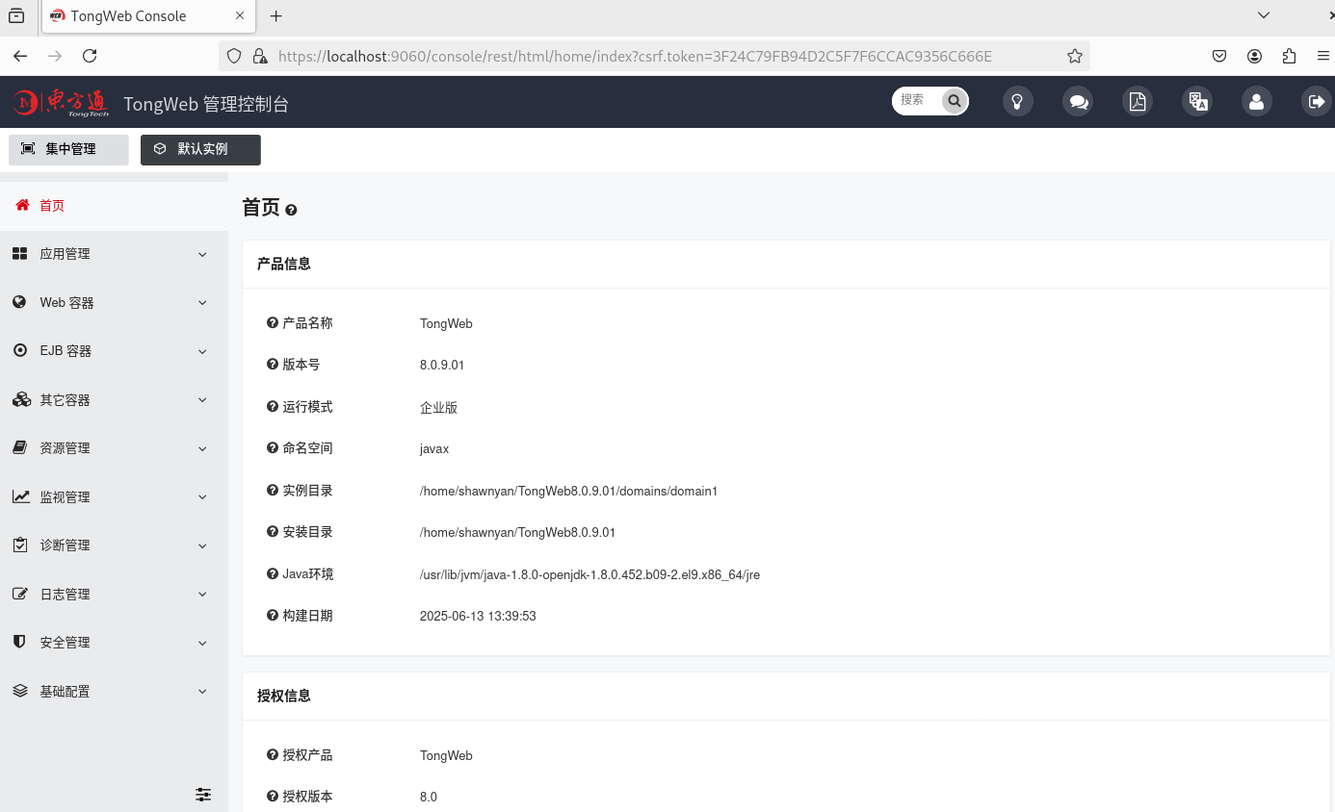
Task: Switch to the 默认实例 tab
Action: tap(200, 150)
